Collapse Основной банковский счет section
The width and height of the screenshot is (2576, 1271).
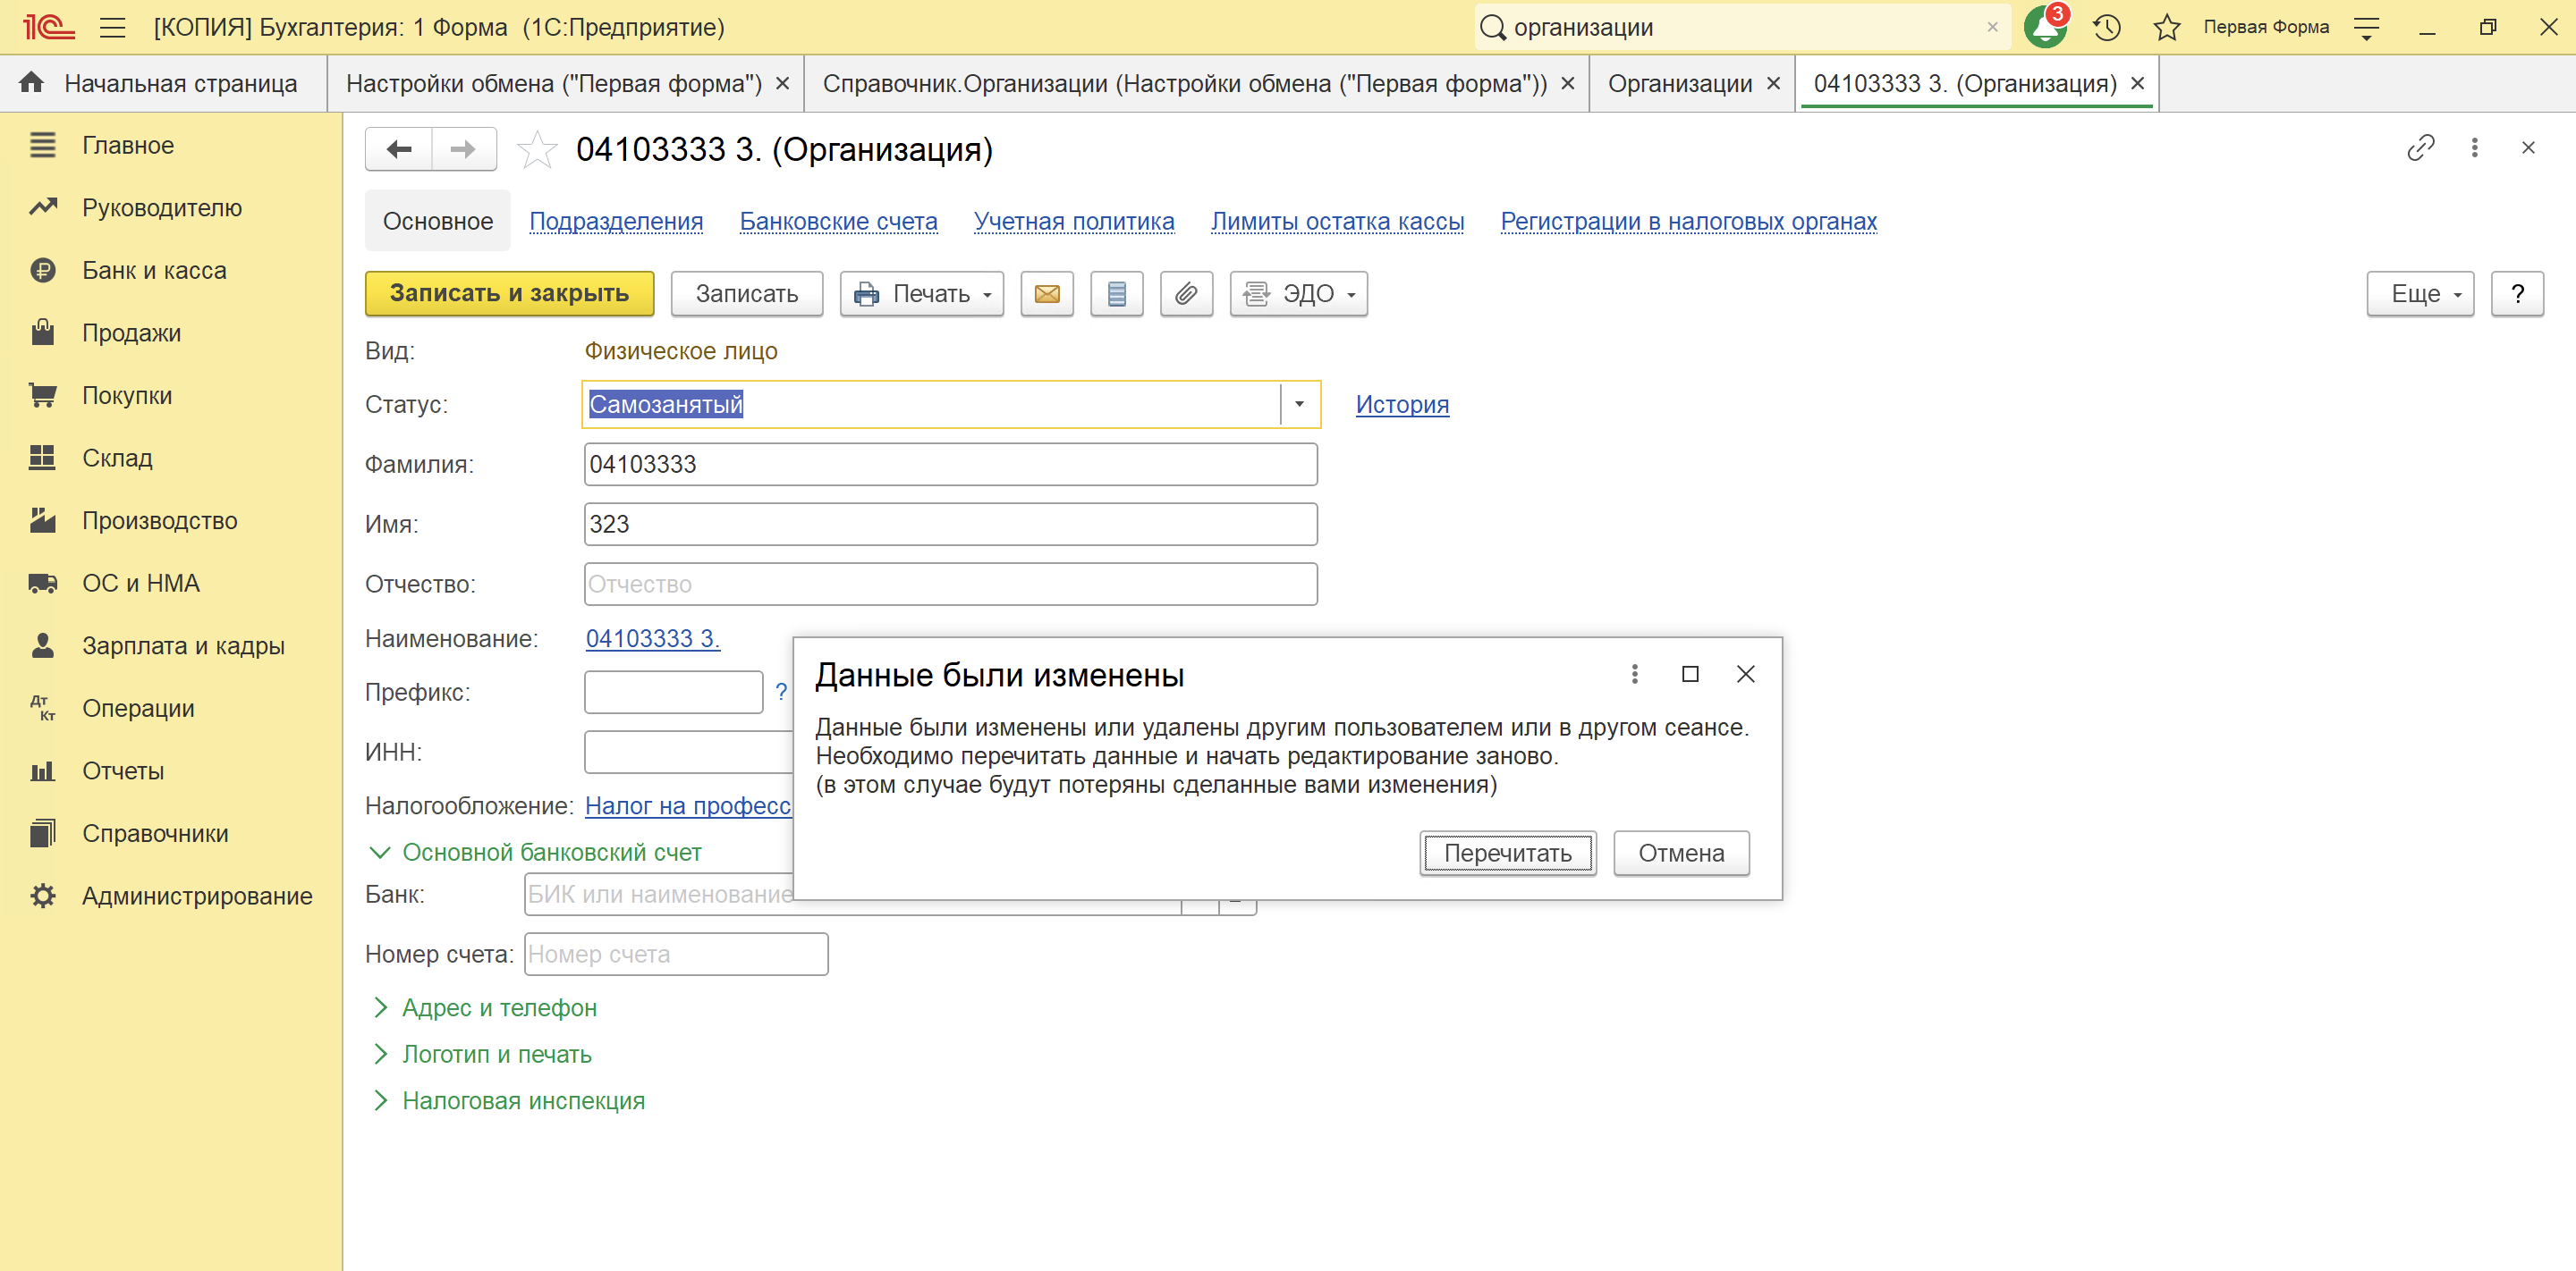535,853
